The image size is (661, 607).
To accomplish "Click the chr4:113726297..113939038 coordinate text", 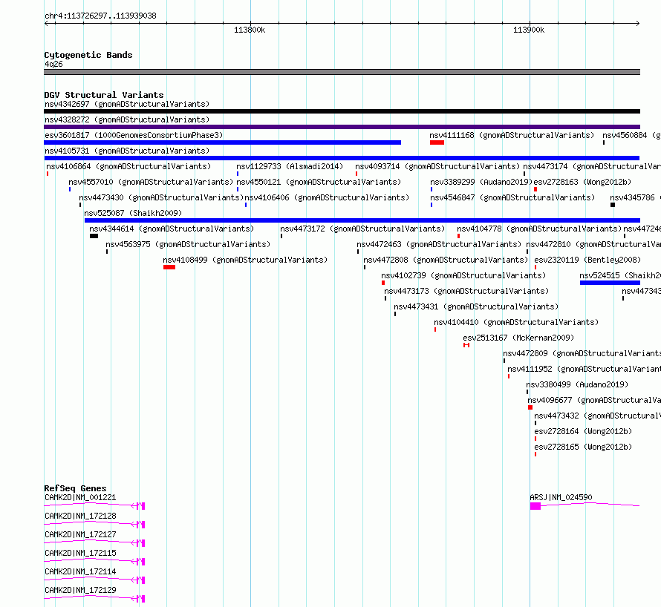I will (100, 16).
